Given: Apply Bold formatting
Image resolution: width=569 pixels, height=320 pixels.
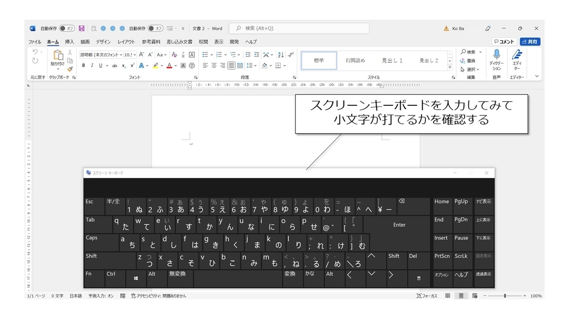Looking at the screenshot, I should coord(83,65).
